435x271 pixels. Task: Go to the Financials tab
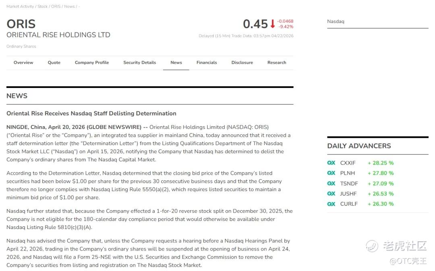tap(207, 63)
